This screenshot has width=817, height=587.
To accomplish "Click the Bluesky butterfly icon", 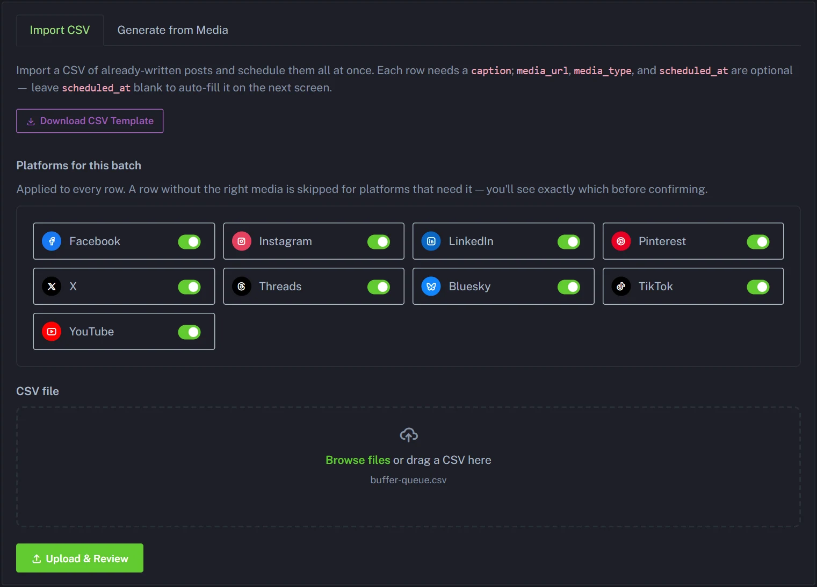I will pyautogui.click(x=431, y=287).
